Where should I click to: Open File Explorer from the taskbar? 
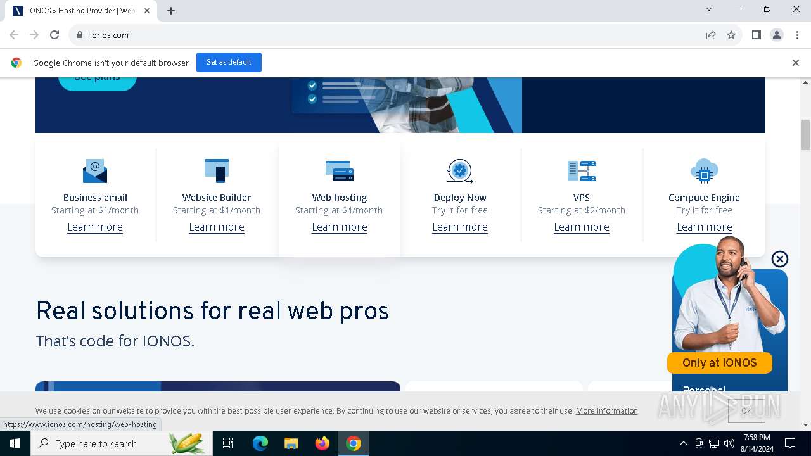click(291, 443)
